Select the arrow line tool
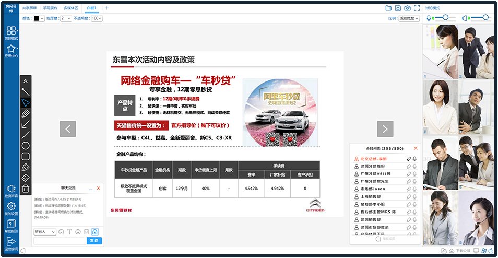This screenshot has width=498, height=258. pos(26,124)
